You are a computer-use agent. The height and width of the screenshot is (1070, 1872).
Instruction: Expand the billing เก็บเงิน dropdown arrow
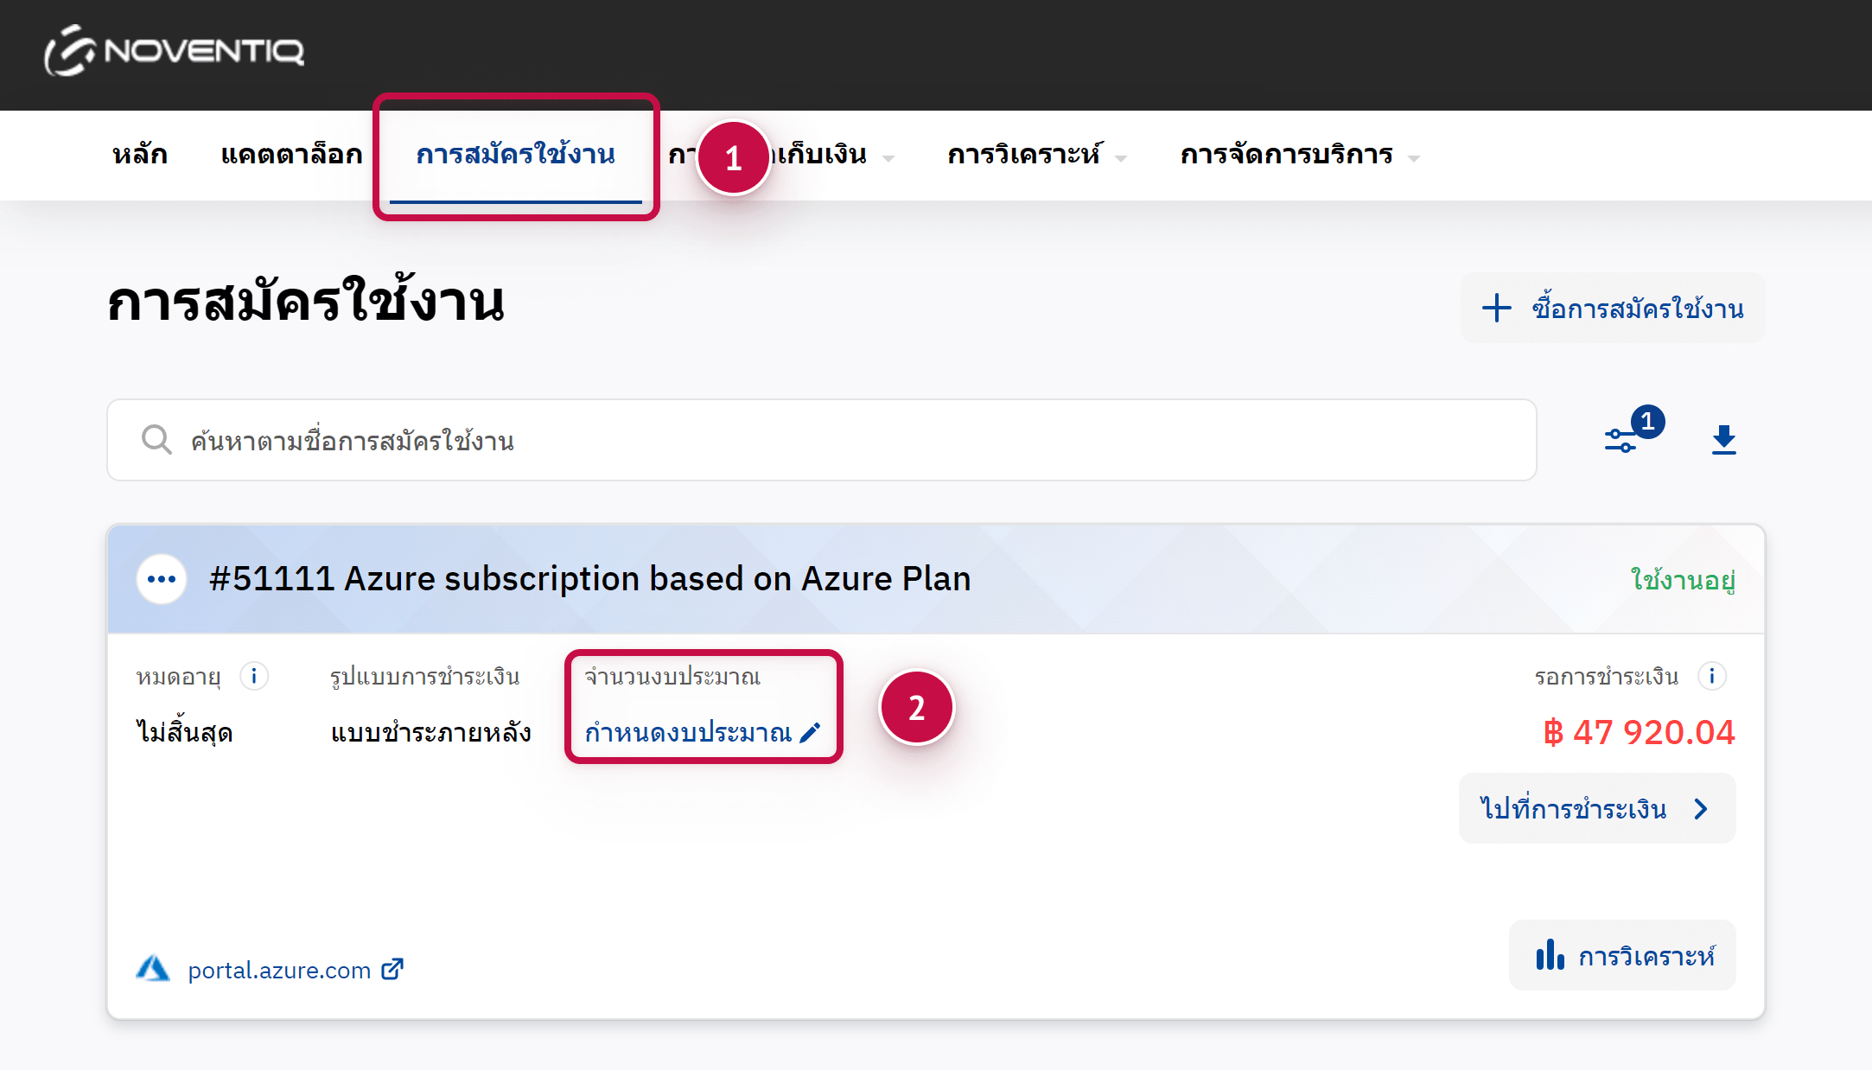coord(888,158)
